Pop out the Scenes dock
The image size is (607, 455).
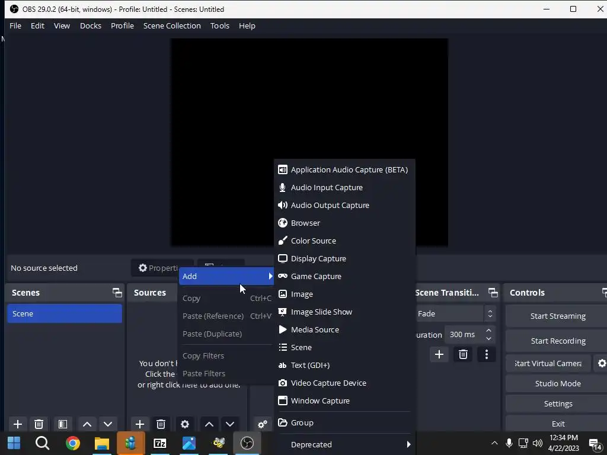[x=117, y=293]
